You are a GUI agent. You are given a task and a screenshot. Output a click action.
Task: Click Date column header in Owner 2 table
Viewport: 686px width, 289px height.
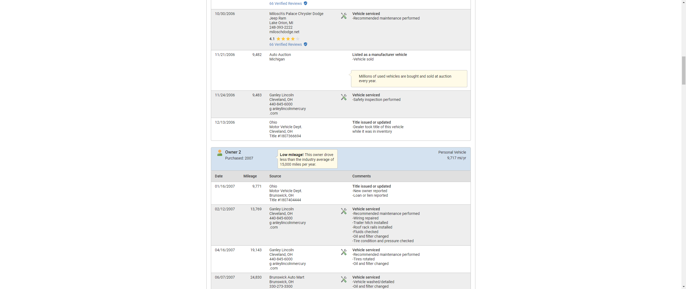(219, 176)
